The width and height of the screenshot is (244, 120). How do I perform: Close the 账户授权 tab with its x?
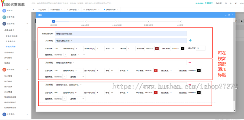click(62, 10)
